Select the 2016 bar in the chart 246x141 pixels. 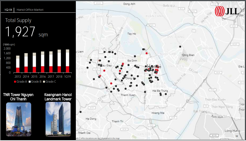point(42,62)
